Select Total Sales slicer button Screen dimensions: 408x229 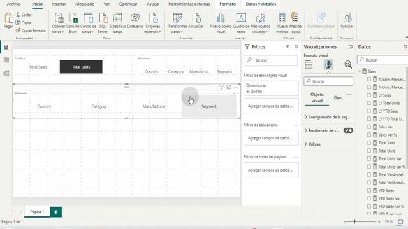click(x=38, y=67)
